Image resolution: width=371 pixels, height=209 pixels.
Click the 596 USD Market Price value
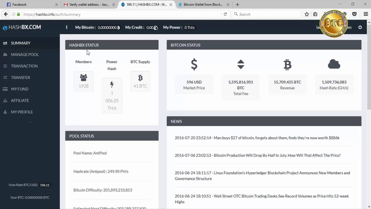pyautogui.click(x=194, y=82)
